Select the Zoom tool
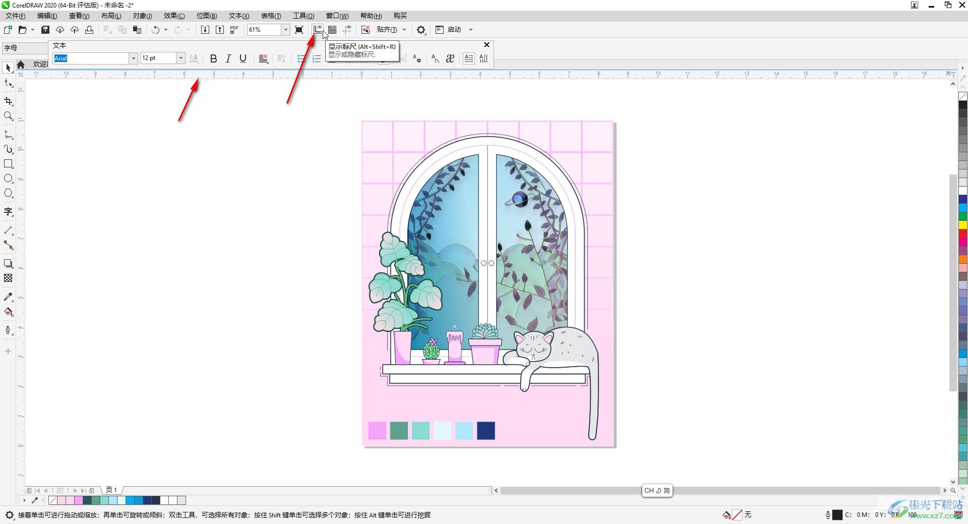 click(x=8, y=116)
